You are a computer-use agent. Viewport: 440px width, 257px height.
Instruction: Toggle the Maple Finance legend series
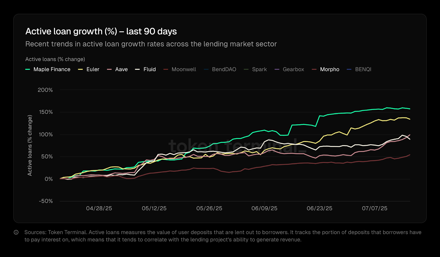[48, 69]
